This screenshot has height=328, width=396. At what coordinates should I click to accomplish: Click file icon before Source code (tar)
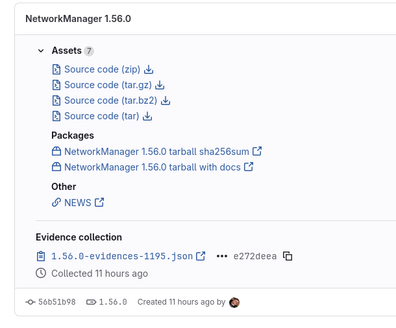pos(56,116)
